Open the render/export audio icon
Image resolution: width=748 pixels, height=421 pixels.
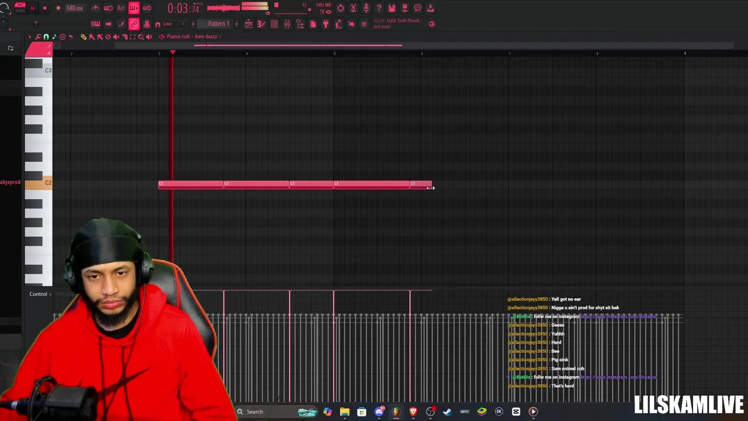[x=404, y=8]
